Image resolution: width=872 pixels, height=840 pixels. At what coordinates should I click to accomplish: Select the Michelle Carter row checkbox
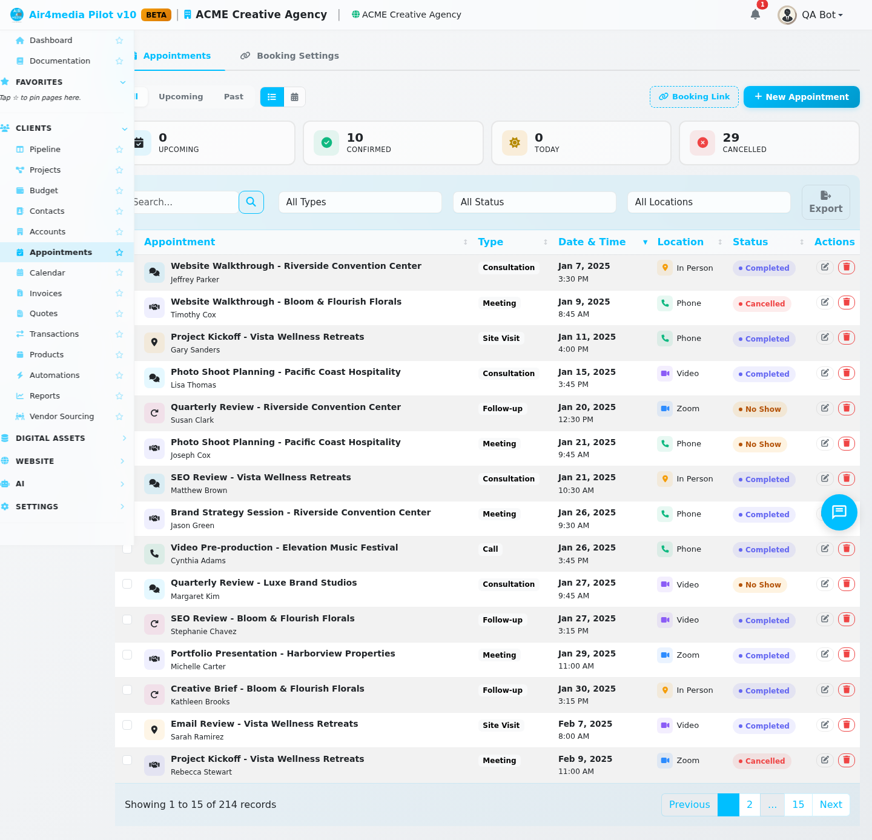click(127, 655)
